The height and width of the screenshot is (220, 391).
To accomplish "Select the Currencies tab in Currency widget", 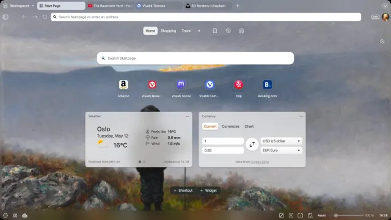I will click(x=230, y=127).
